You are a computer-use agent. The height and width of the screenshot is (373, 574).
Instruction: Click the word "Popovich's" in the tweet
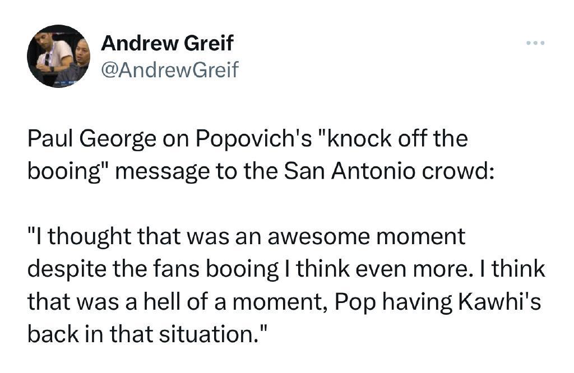tap(254, 139)
